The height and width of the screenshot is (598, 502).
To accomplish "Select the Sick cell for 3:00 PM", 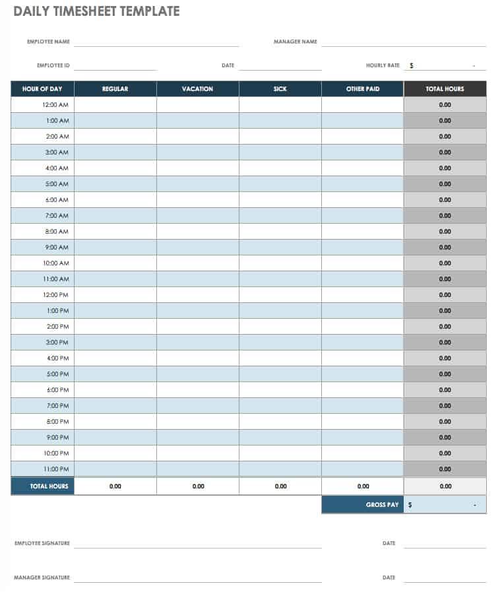I will click(x=280, y=343).
